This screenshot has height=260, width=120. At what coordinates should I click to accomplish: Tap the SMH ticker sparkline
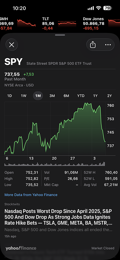[26, 23]
